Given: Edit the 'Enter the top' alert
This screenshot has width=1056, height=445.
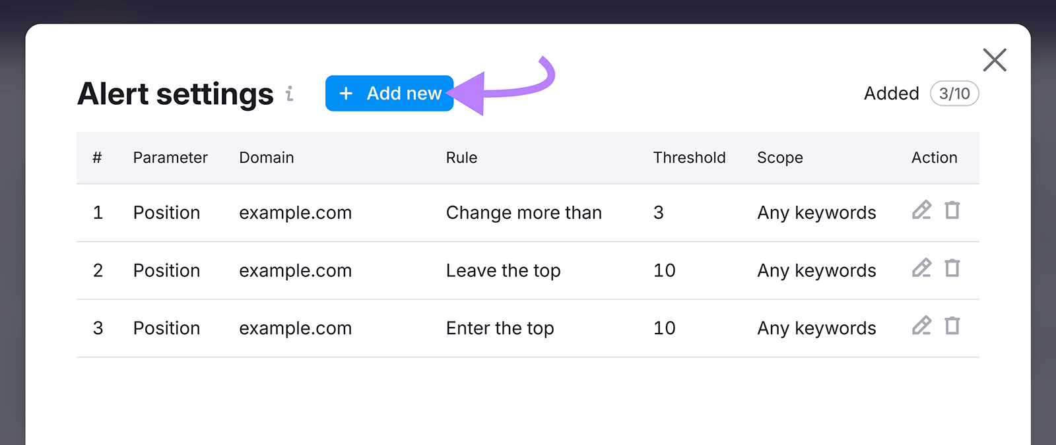Looking at the screenshot, I should click(x=921, y=326).
